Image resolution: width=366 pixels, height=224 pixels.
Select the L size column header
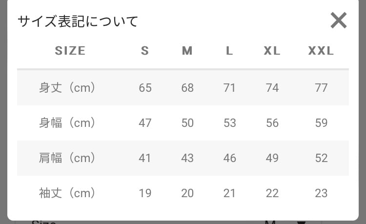pyautogui.click(x=229, y=51)
